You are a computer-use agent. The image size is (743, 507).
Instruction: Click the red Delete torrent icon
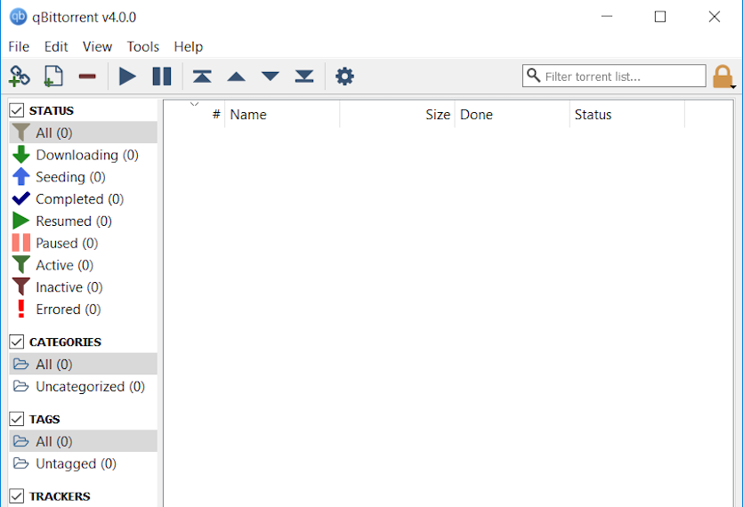click(87, 76)
